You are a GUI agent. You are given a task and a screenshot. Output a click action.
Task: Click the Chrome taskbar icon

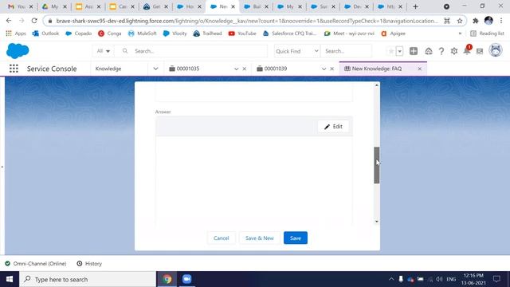point(167,279)
